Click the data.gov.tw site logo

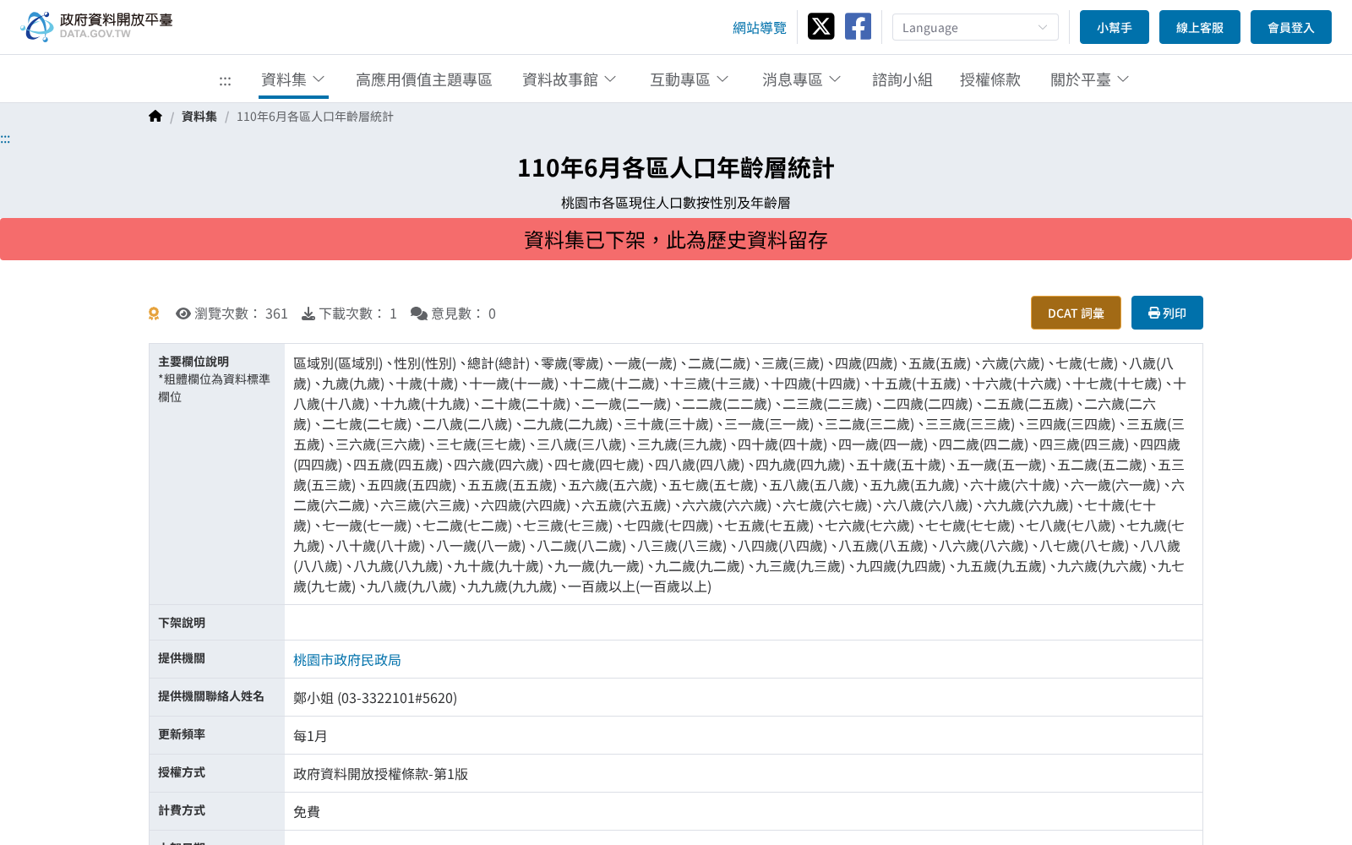(x=96, y=26)
